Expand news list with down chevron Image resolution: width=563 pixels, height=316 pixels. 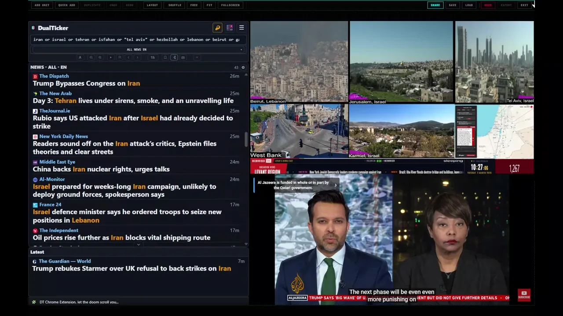click(139, 245)
